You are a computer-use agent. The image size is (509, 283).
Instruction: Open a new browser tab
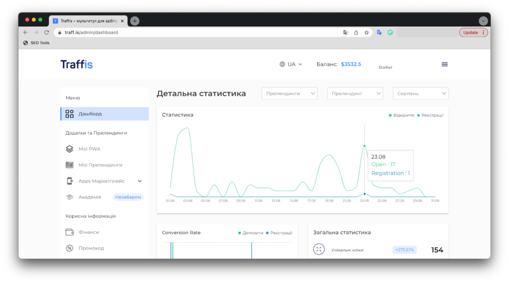(135, 21)
